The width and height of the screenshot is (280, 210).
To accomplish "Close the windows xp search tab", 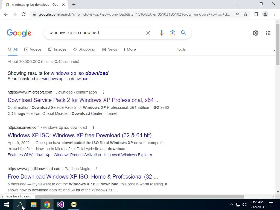I will 63,5.
